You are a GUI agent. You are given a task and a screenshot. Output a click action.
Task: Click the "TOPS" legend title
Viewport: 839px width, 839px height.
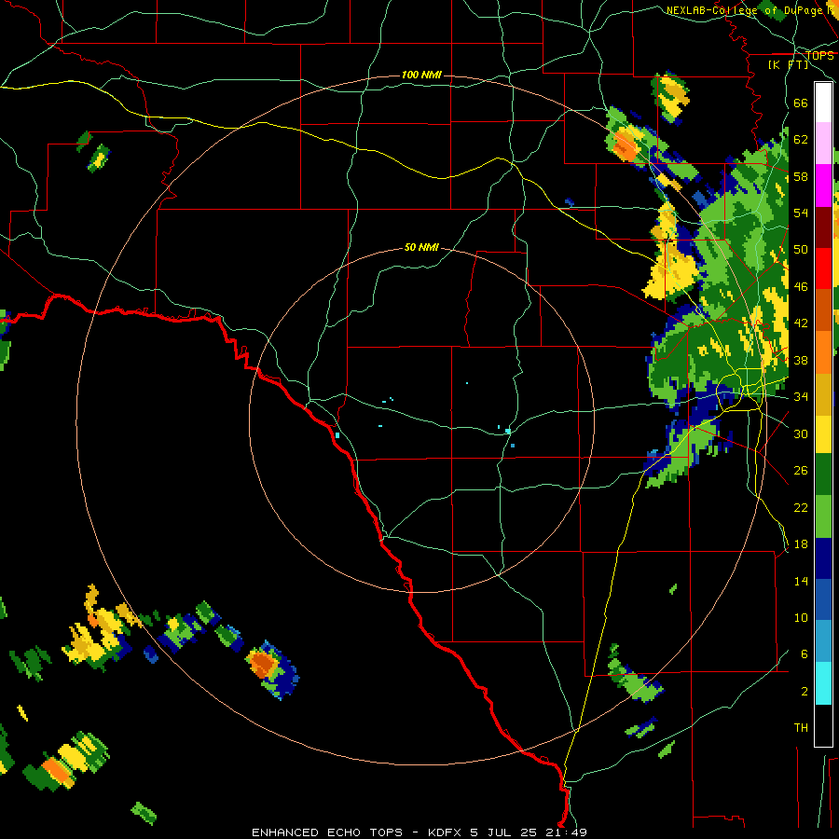tap(819, 55)
